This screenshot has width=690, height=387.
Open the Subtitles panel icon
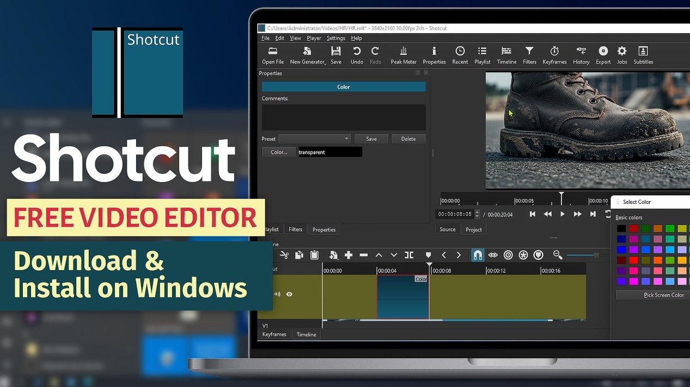coord(643,55)
